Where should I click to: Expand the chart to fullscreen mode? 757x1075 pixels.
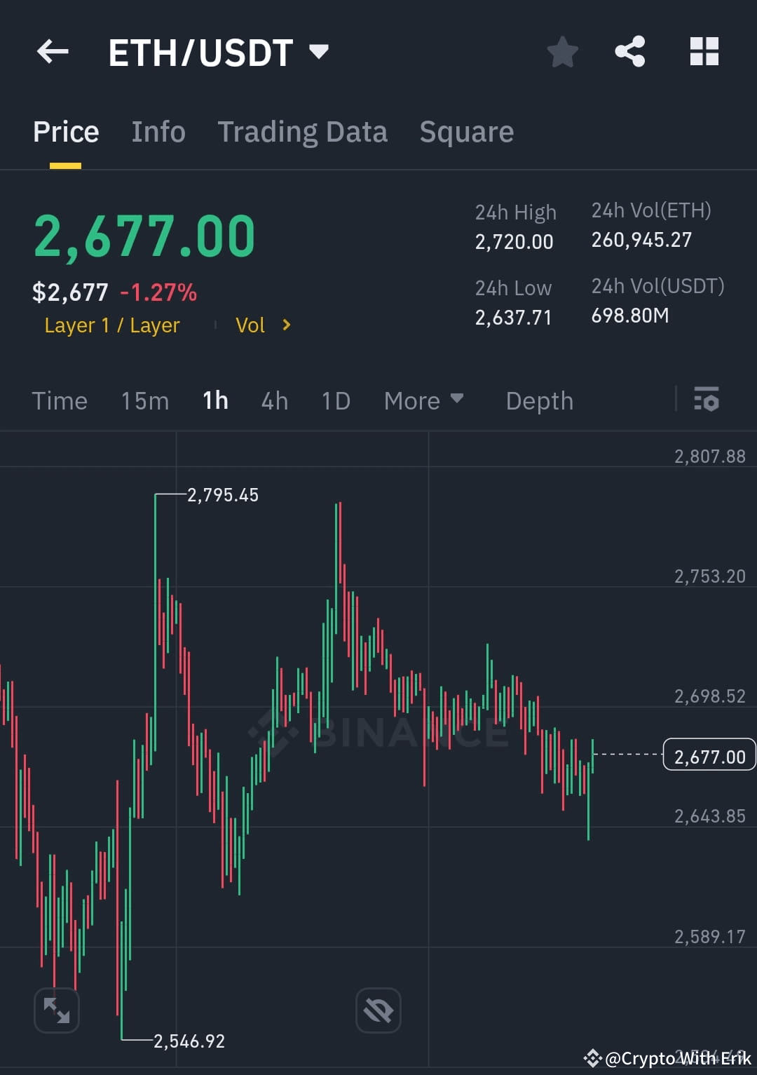coord(56,1009)
